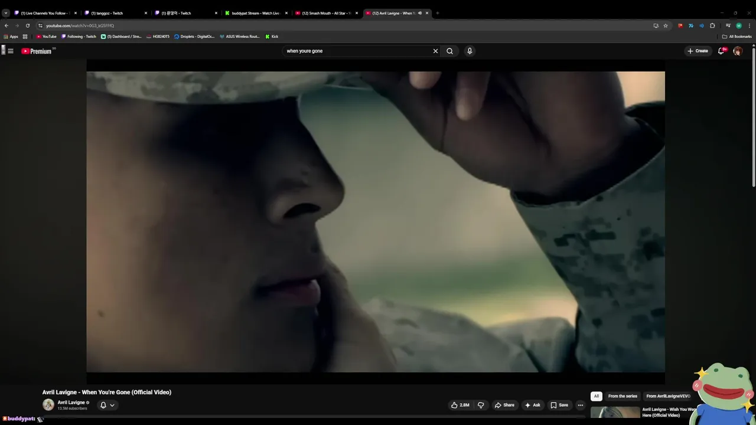Open Dashboard / Stre... bookmark
Screen dimensions: 756x425
click(121, 37)
